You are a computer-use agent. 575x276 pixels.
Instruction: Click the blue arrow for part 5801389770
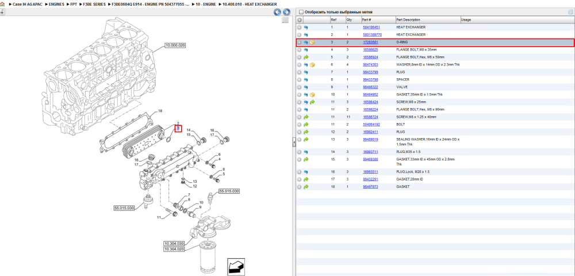point(306,35)
